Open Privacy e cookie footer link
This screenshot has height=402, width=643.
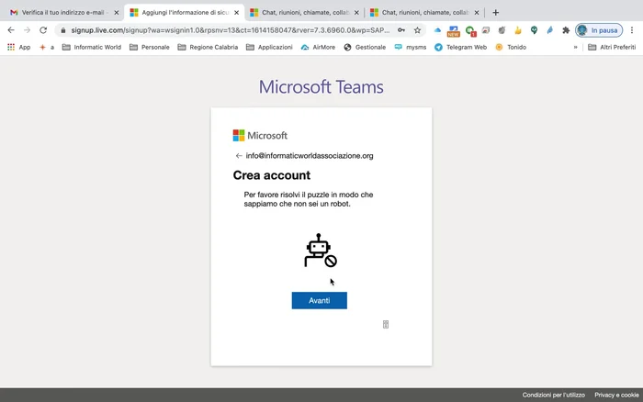(616, 395)
